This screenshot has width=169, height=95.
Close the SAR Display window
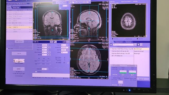coord(136,66)
